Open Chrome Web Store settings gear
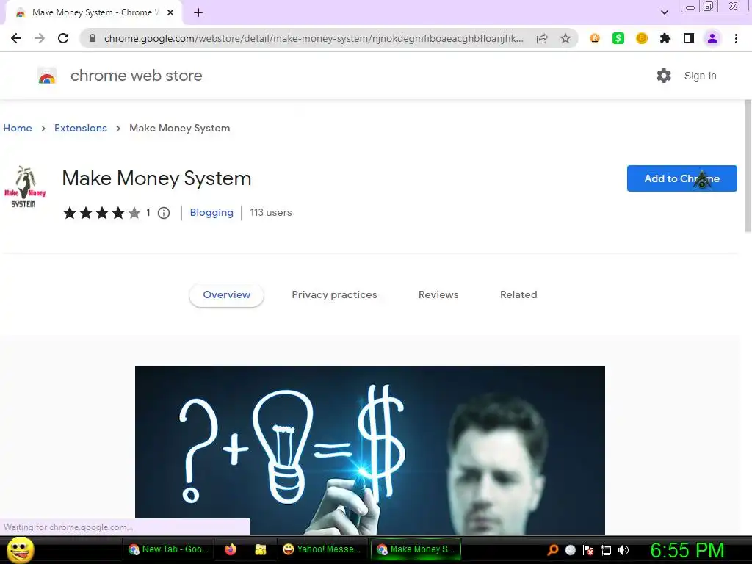Screen dimensions: 752x564 (664, 76)
